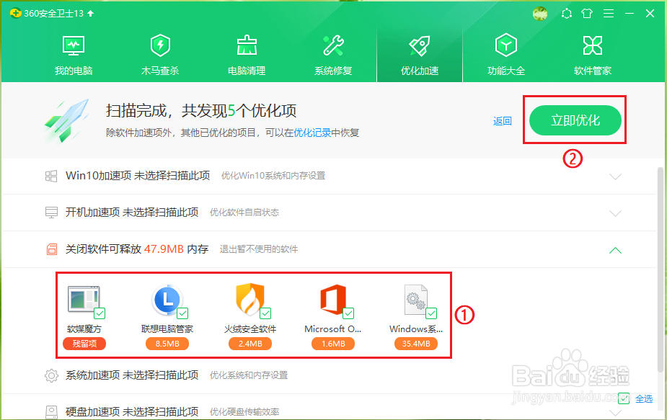The height and width of the screenshot is (420, 667).
Task: Click the 35.4MB badge under Windows系...
Action: click(x=416, y=344)
